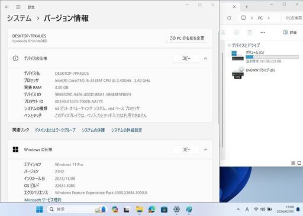The height and width of the screenshot is (216, 303).
Task: Click the Windows logo beside Windows の仕様
Action: click(x=15, y=150)
